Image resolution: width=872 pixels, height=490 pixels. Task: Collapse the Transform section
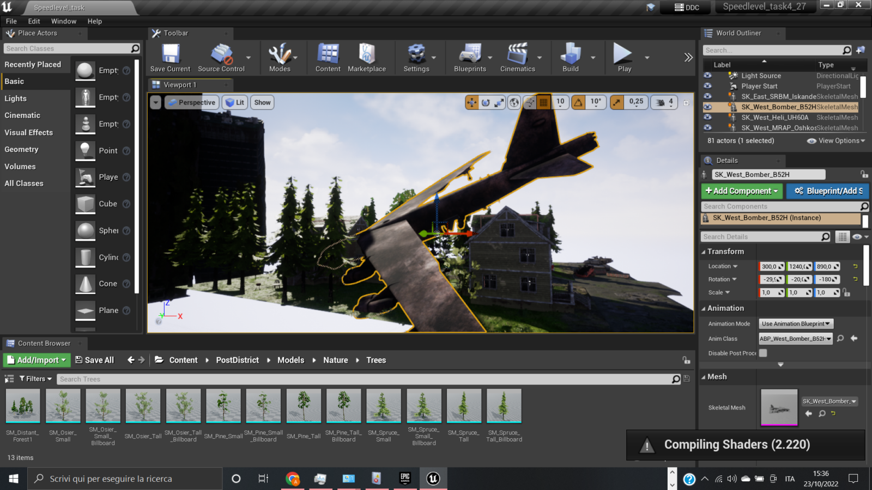pos(704,252)
